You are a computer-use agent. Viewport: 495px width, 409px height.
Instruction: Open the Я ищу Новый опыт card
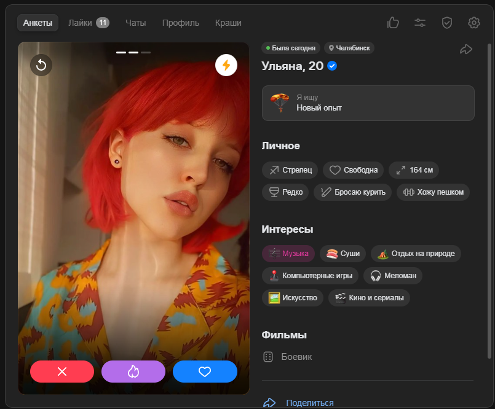(x=368, y=103)
